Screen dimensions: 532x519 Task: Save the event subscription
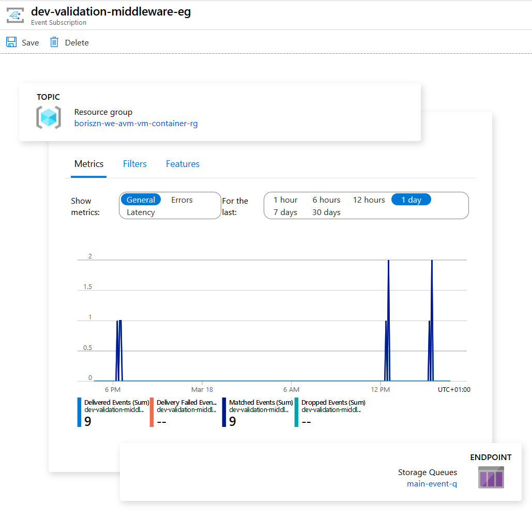[22, 42]
